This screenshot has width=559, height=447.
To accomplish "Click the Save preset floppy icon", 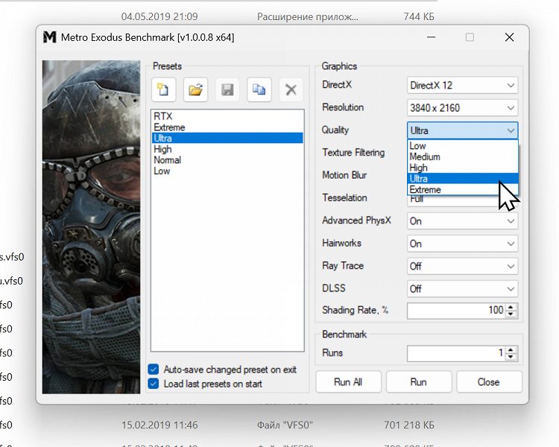I will [x=227, y=90].
